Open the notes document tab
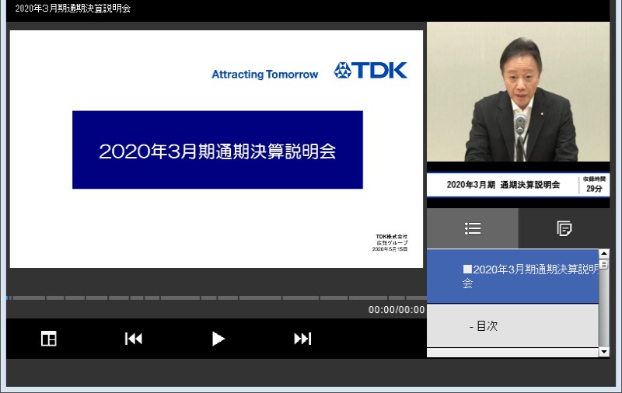 564,228
